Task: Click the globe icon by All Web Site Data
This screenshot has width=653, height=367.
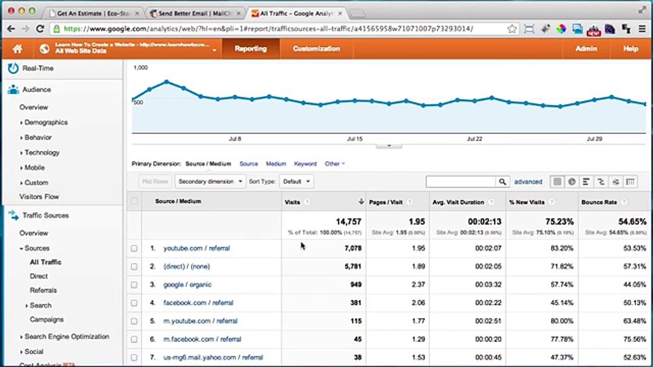Action: tap(45, 49)
